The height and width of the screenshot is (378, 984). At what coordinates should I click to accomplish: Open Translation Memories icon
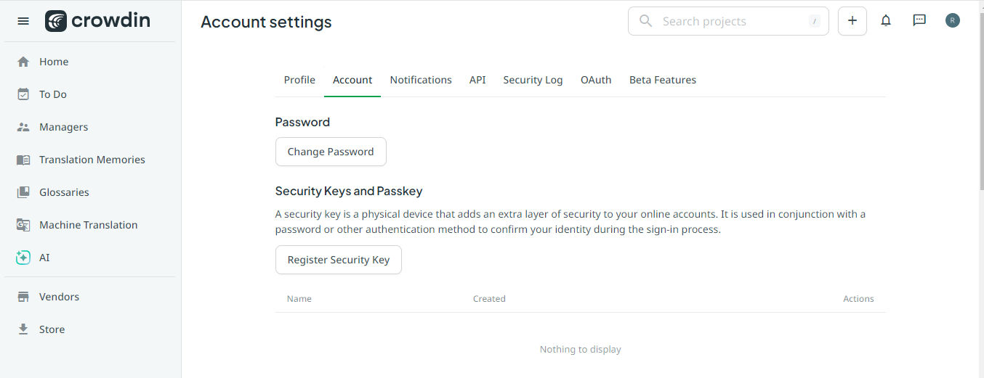tap(23, 160)
